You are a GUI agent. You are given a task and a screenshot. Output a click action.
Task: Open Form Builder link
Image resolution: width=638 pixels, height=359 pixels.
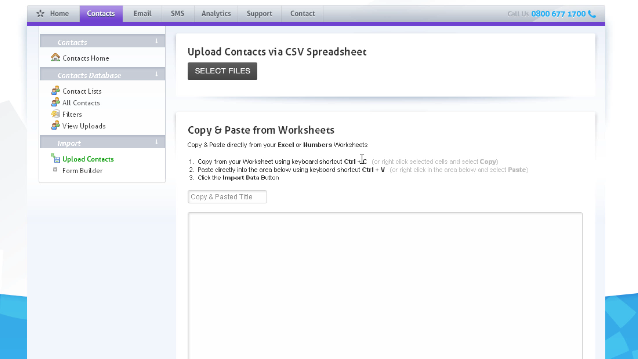click(82, 170)
